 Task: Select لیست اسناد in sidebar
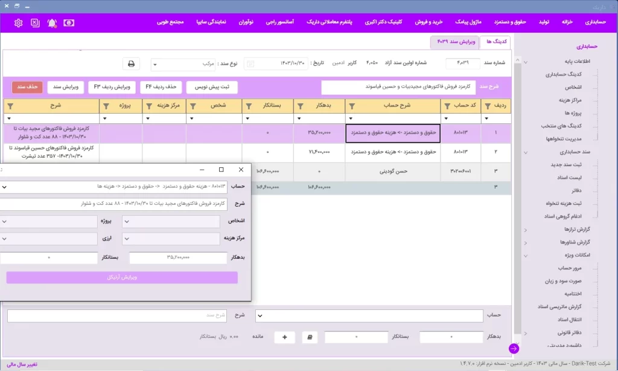[x=569, y=178]
